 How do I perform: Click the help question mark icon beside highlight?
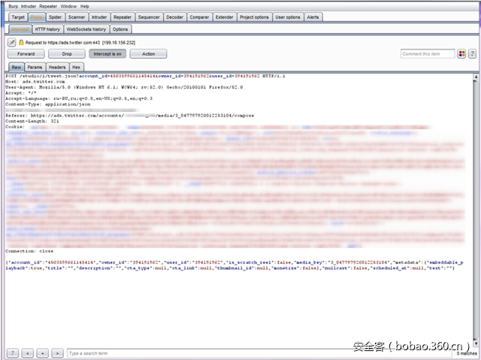tap(472, 54)
